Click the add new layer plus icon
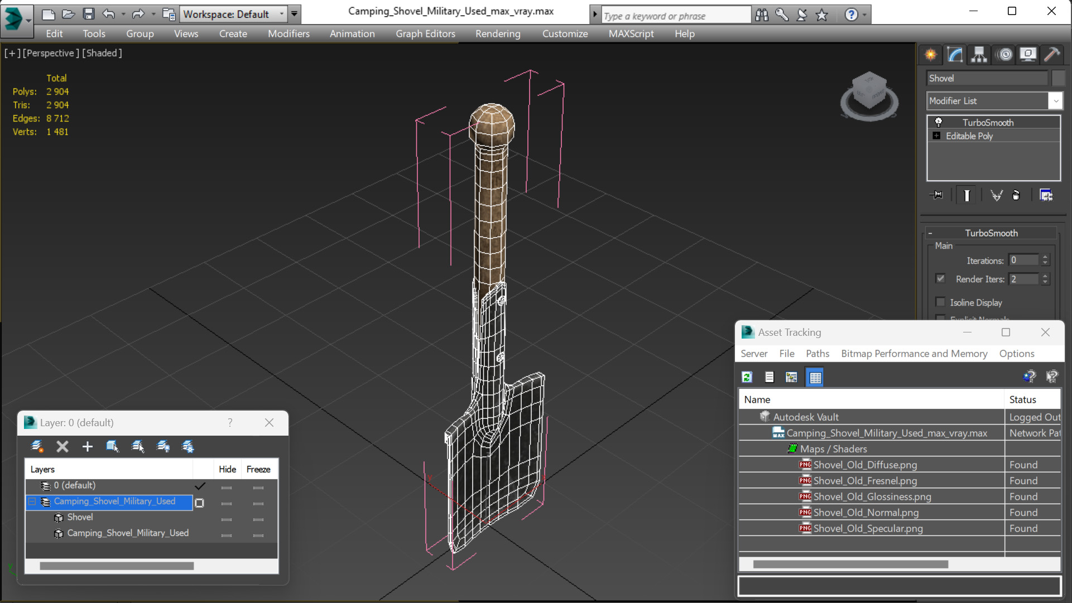 [87, 446]
